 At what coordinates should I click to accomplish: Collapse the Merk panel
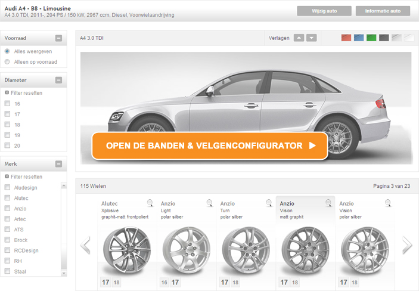pyautogui.click(x=58, y=164)
